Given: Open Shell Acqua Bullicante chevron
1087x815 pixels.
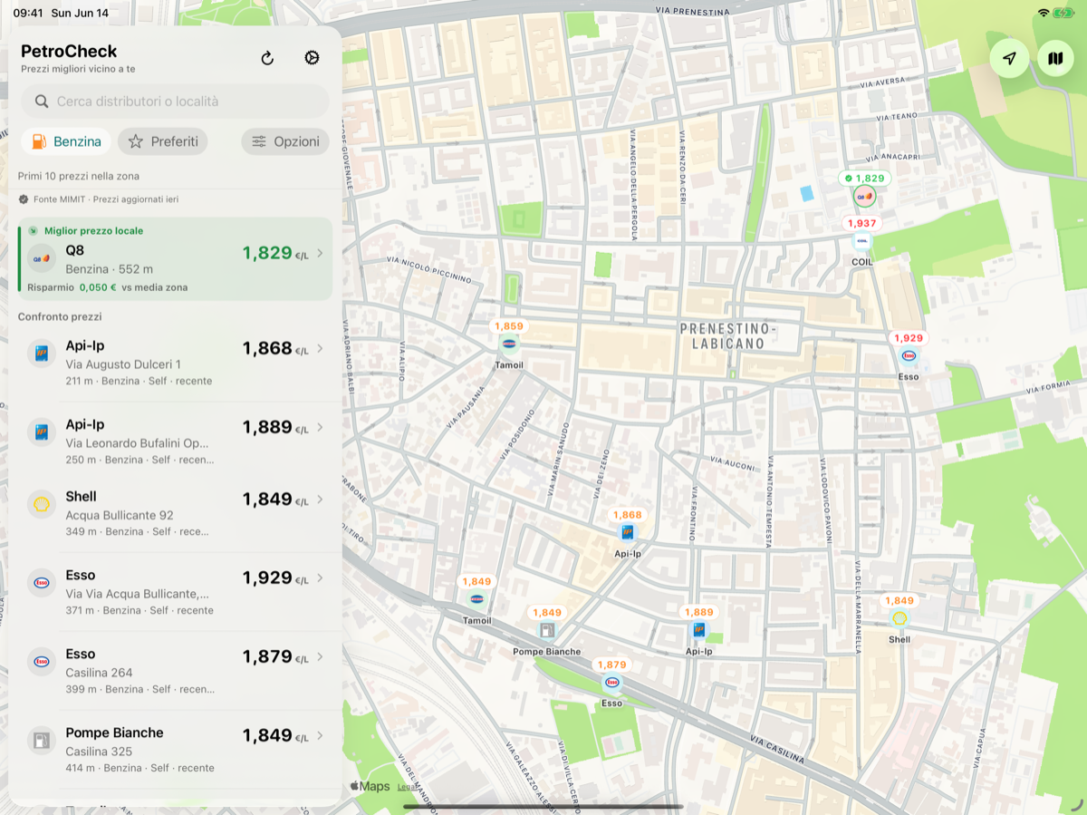Looking at the screenshot, I should tap(320, 499).
